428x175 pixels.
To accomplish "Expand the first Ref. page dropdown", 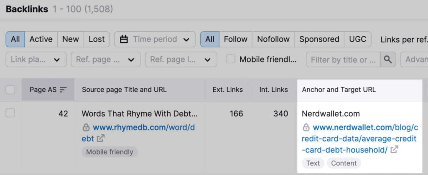I will pos(105,60).
